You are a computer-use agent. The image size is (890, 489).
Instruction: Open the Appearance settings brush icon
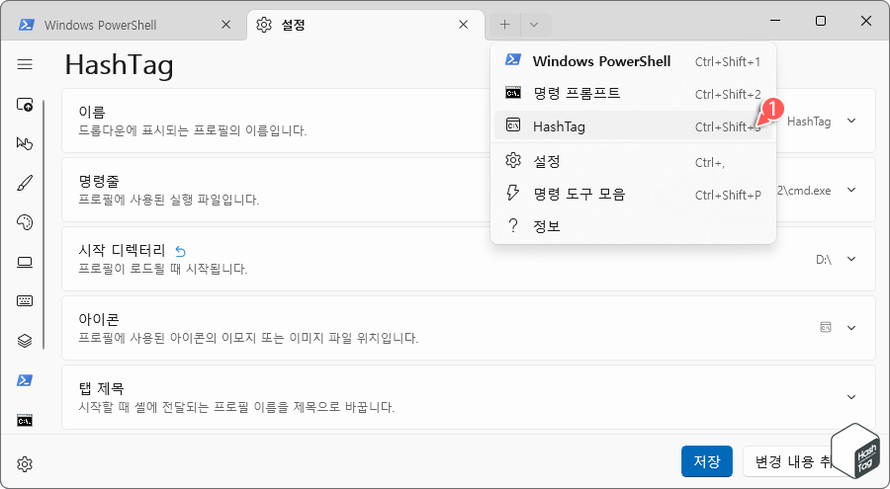(25, 183)
